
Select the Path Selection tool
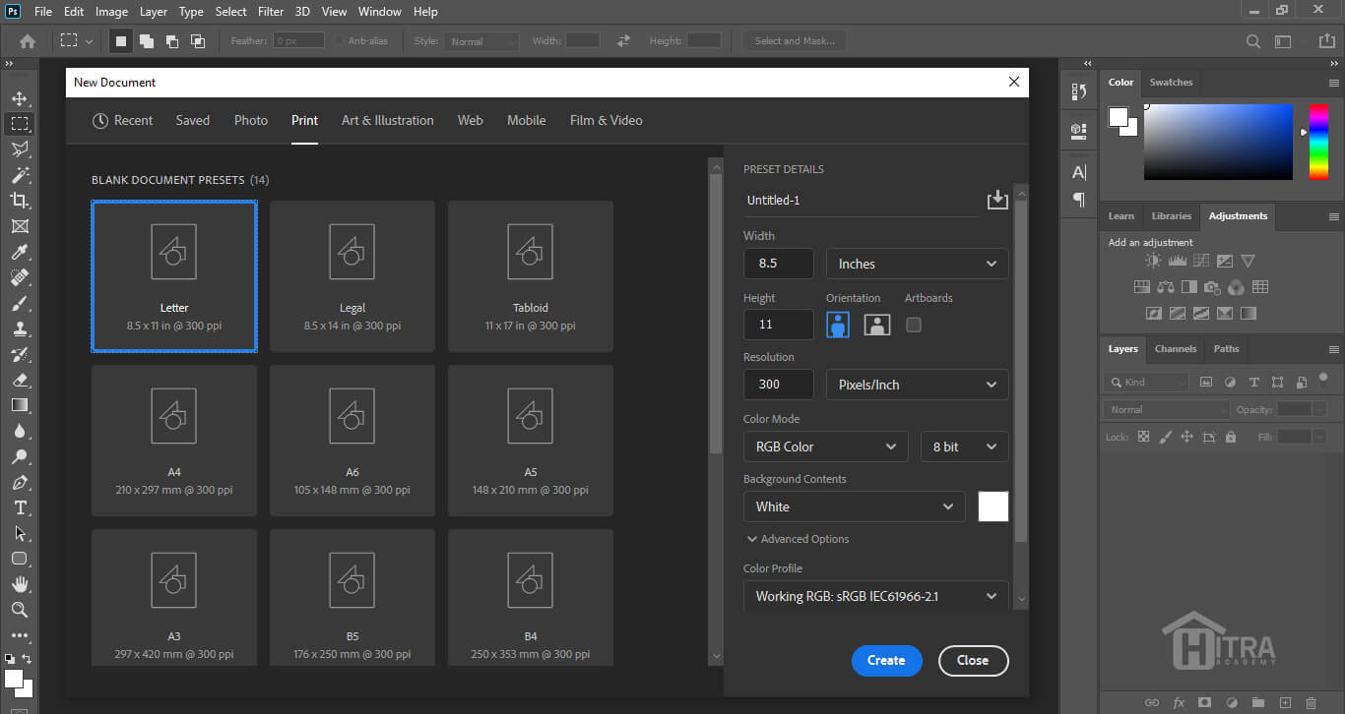19,533
